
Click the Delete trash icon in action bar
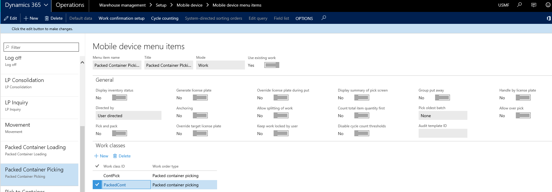[x=47, y=18]
